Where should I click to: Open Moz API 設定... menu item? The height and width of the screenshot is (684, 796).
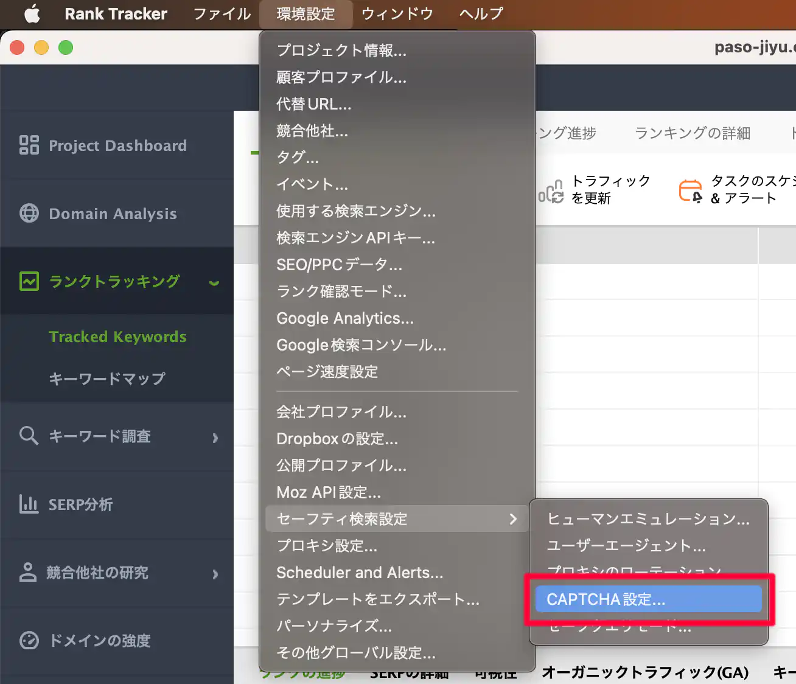coord(397,492)
